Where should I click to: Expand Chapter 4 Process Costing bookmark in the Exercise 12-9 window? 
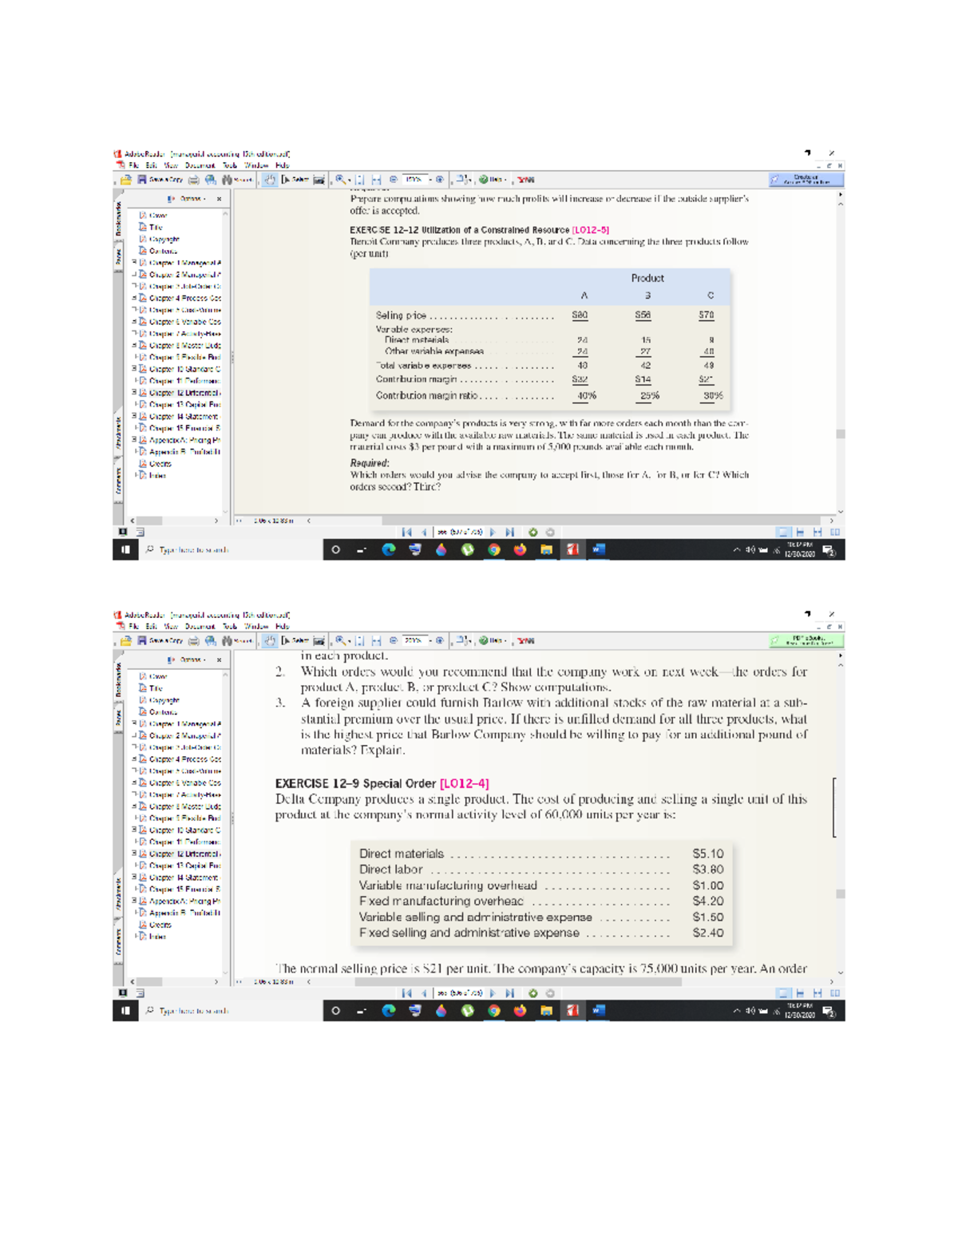134,759
